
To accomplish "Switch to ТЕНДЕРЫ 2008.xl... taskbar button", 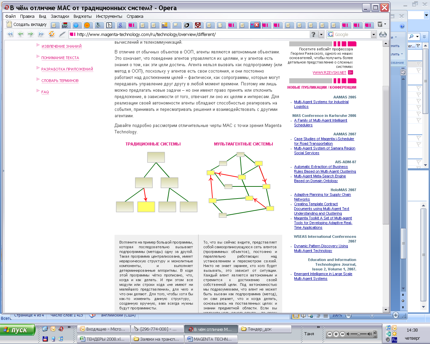I will coord(103,339).
